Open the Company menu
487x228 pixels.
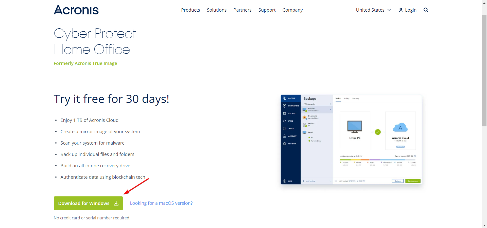point(292,10)
